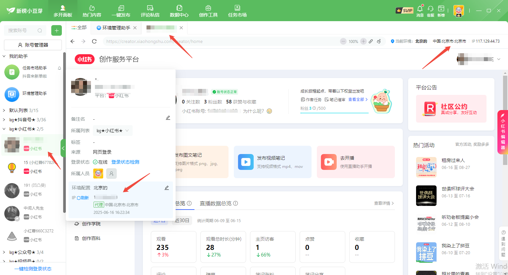Screen dimensions: 508x275
Task: Click the SVIP badge
Action: [404, 11]
